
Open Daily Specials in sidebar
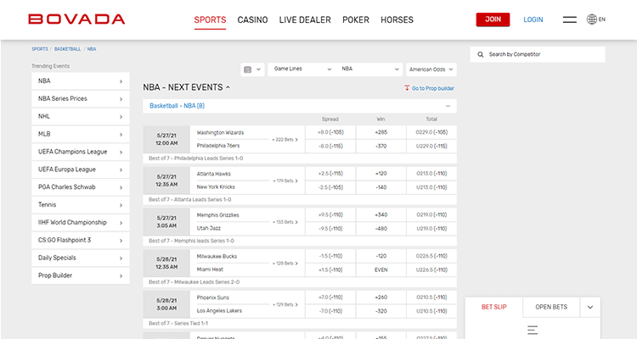coord(81,258)
